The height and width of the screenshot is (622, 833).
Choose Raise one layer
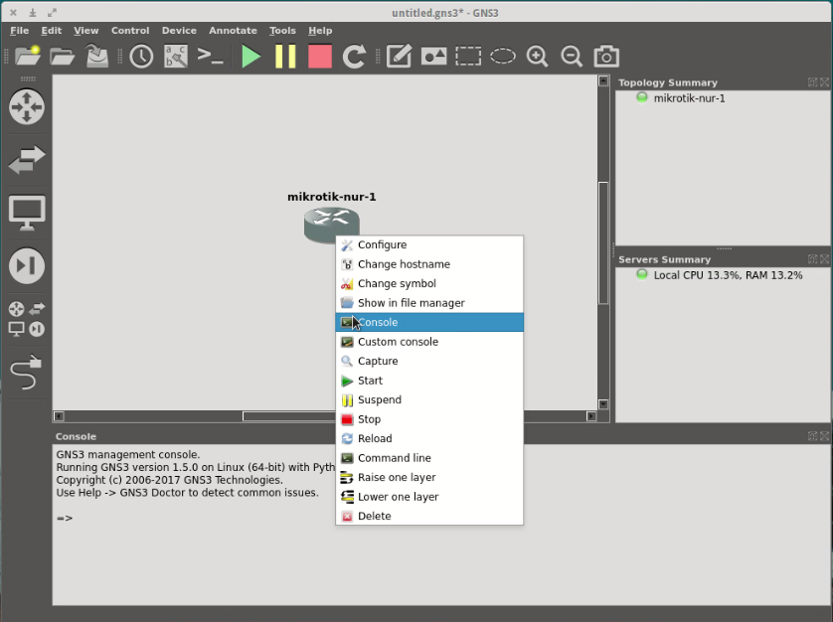[x=429, y=478]
